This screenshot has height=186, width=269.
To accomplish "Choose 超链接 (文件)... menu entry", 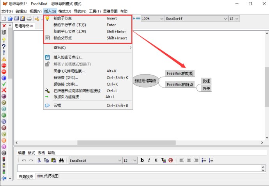I will tap(88, 77).
